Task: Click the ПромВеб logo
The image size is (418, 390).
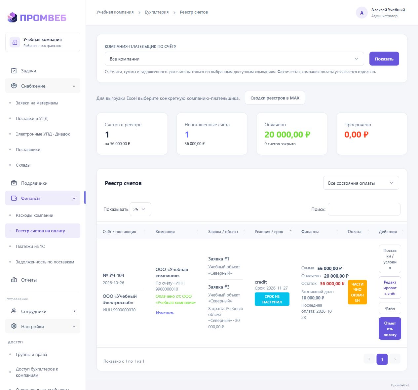Action: [37, 18]
